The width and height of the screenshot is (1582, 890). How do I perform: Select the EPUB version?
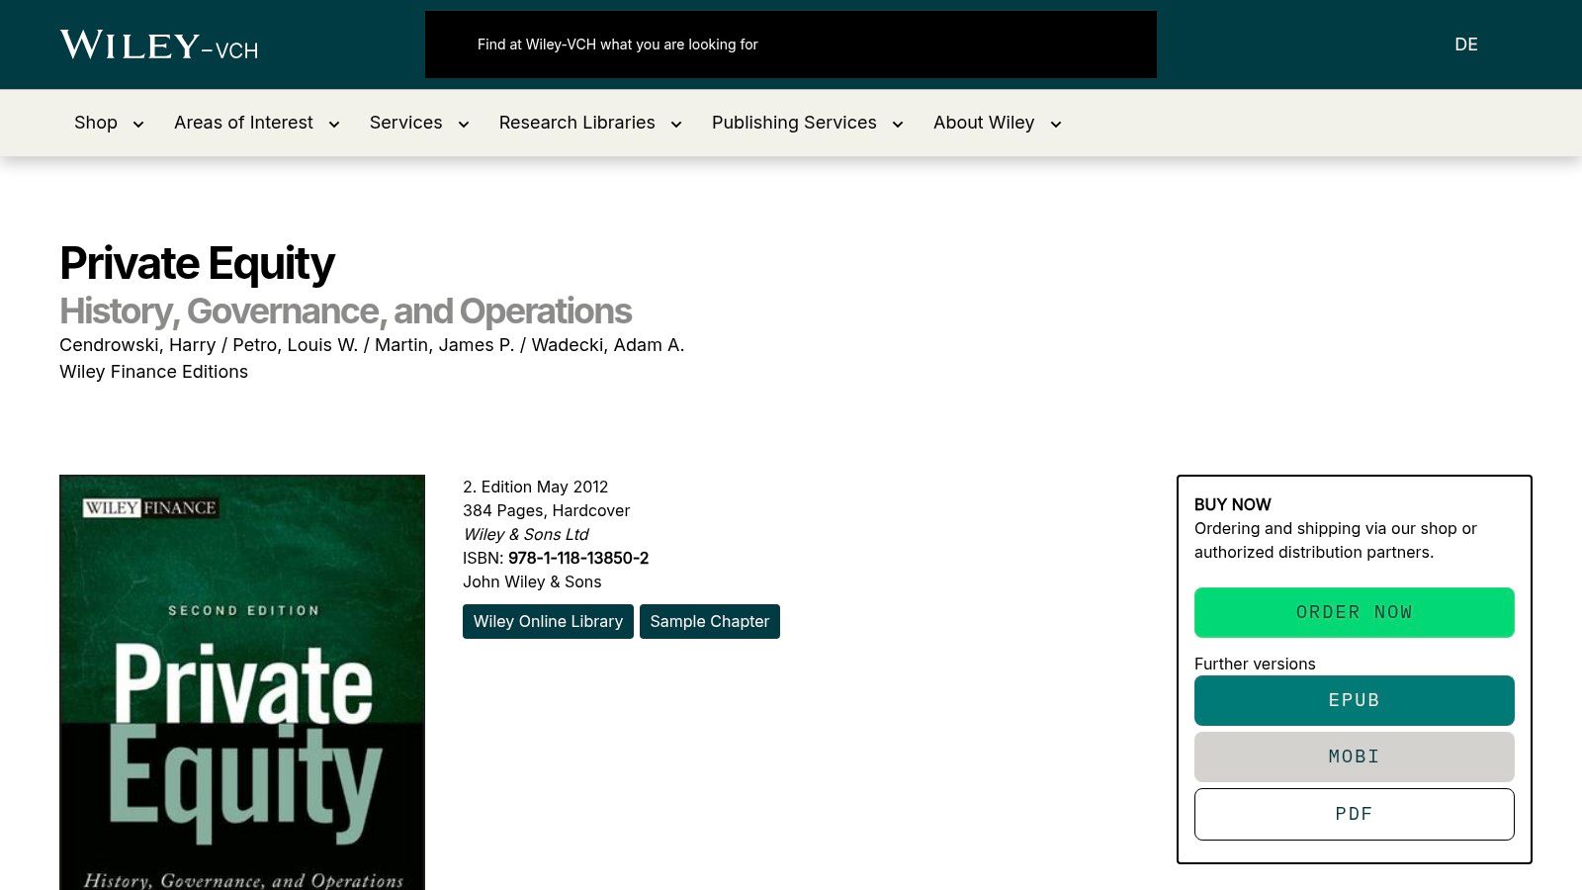pos(1355,700)
